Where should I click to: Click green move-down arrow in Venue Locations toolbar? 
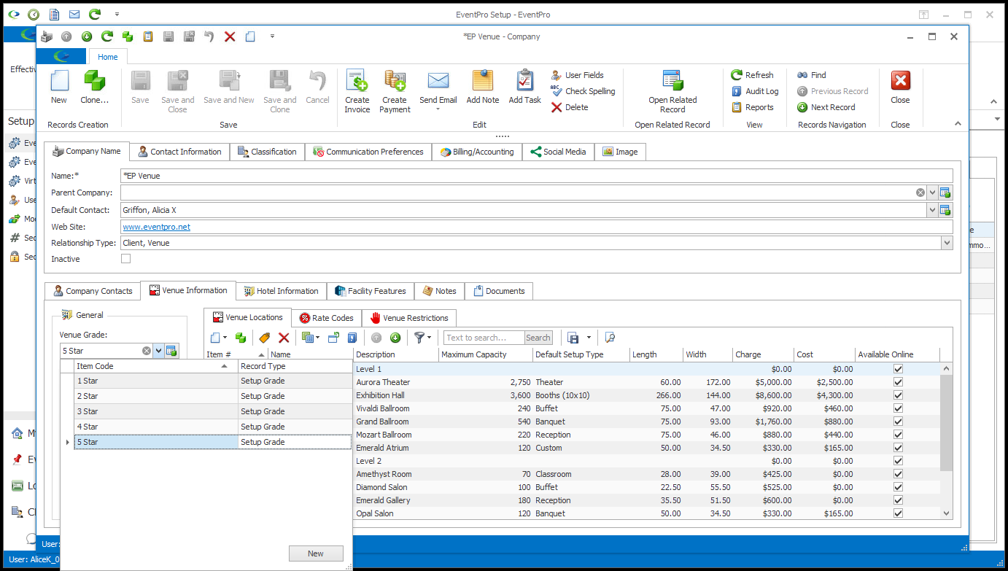pos(395,338)
